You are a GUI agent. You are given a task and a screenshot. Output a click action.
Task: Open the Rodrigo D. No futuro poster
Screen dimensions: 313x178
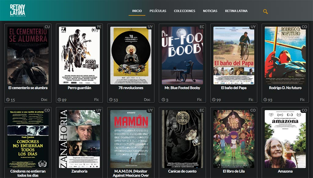tap(285, 55)
